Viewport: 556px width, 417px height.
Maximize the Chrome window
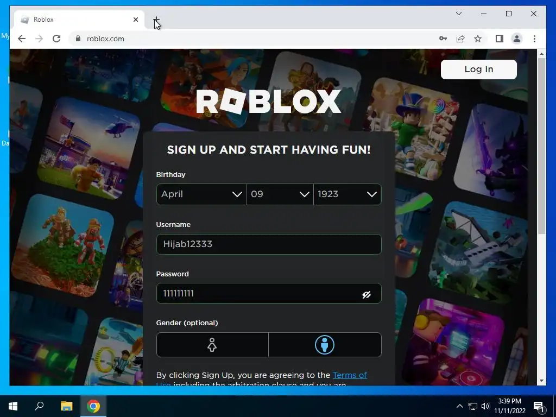pyautogui.click(x=508, y=14)
